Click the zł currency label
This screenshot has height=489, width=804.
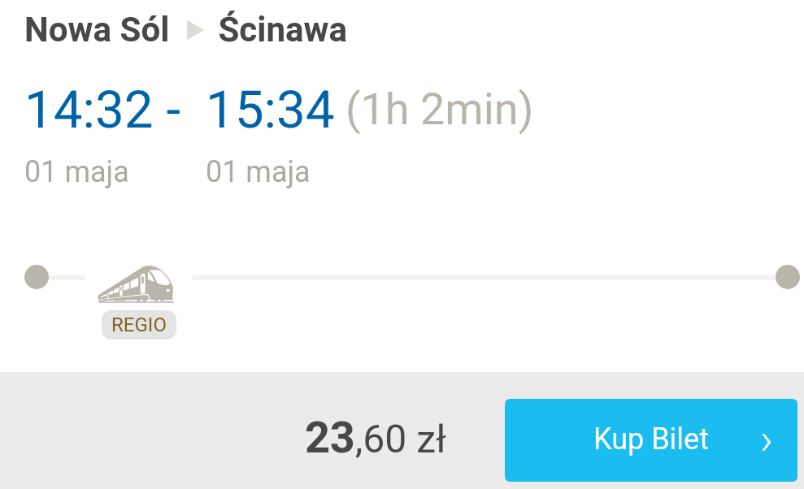click(x=430, y=439)
